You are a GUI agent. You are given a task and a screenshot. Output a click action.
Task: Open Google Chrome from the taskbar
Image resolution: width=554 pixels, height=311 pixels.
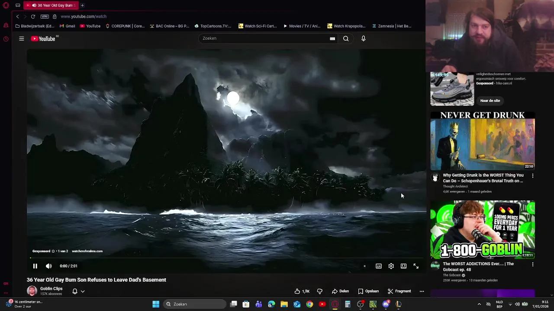[309, 304]
